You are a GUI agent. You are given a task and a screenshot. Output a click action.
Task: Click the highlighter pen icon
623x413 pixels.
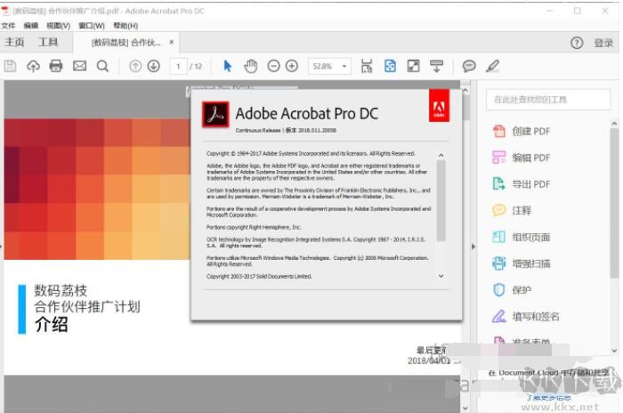(493, 66)
